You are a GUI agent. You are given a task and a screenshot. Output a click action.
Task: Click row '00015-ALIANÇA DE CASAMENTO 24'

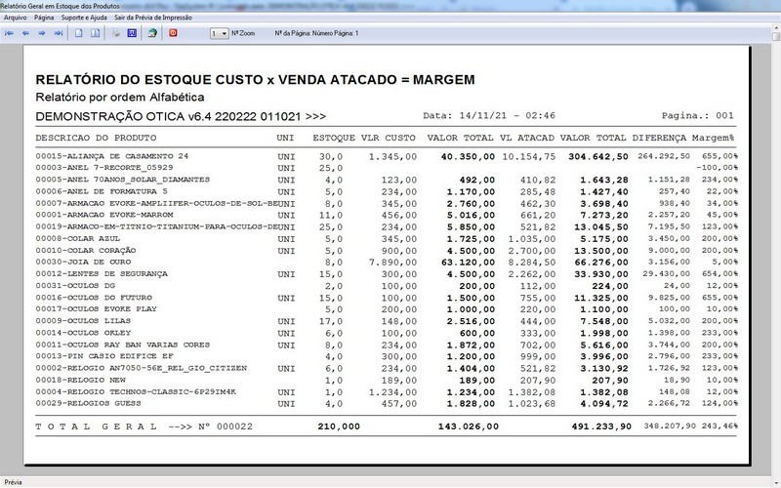pyautogui.click(x=386, y=156)
